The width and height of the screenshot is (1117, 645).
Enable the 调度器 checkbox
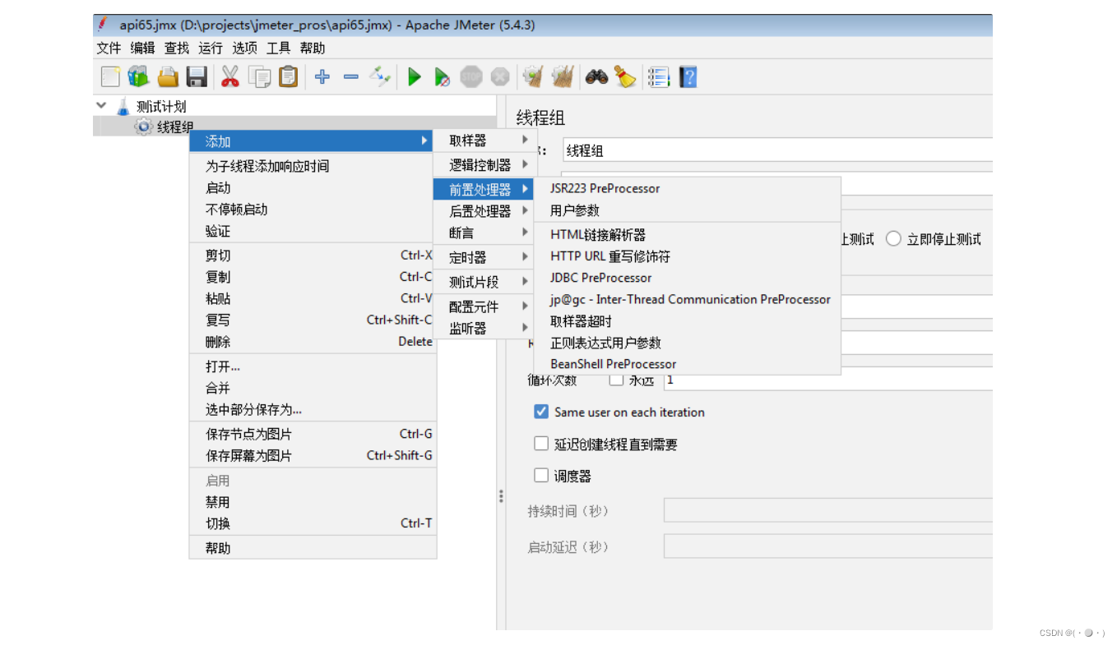(x=540, y=475)
